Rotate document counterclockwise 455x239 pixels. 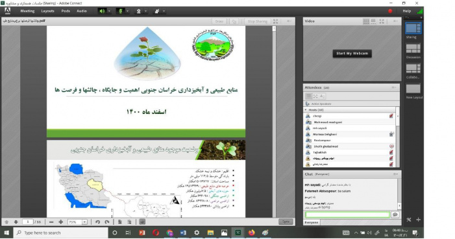pyautogui.click(x=97, y=222)
